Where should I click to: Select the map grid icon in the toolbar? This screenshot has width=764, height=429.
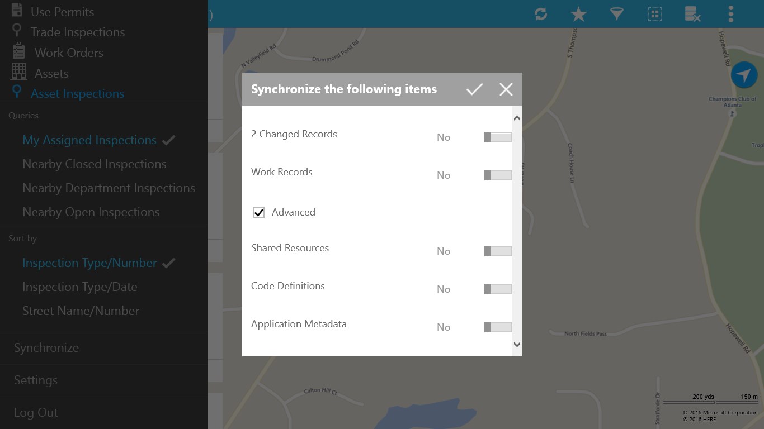coord(654,14)
